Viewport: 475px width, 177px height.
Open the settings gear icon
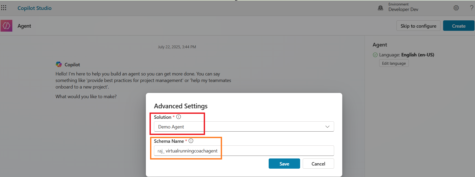tap(456, 8)
